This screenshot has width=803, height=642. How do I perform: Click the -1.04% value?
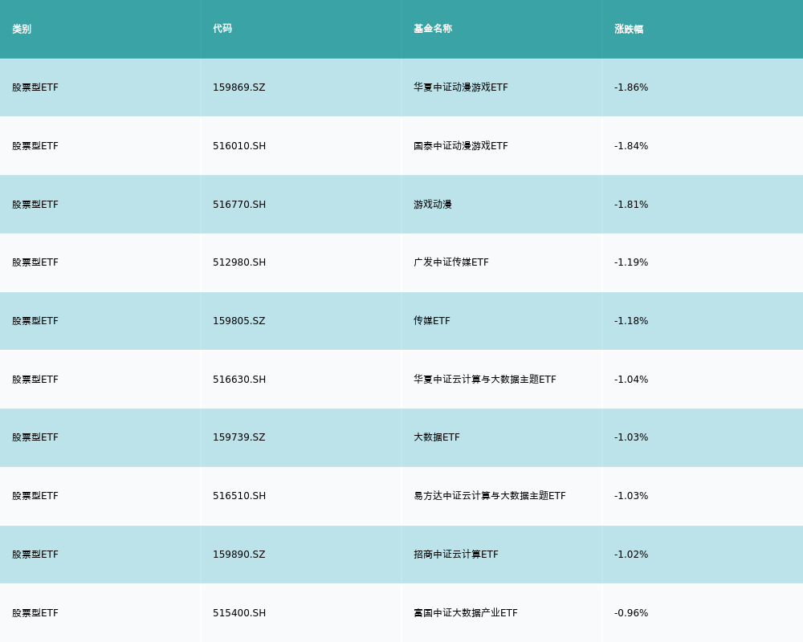pos(631,380)
